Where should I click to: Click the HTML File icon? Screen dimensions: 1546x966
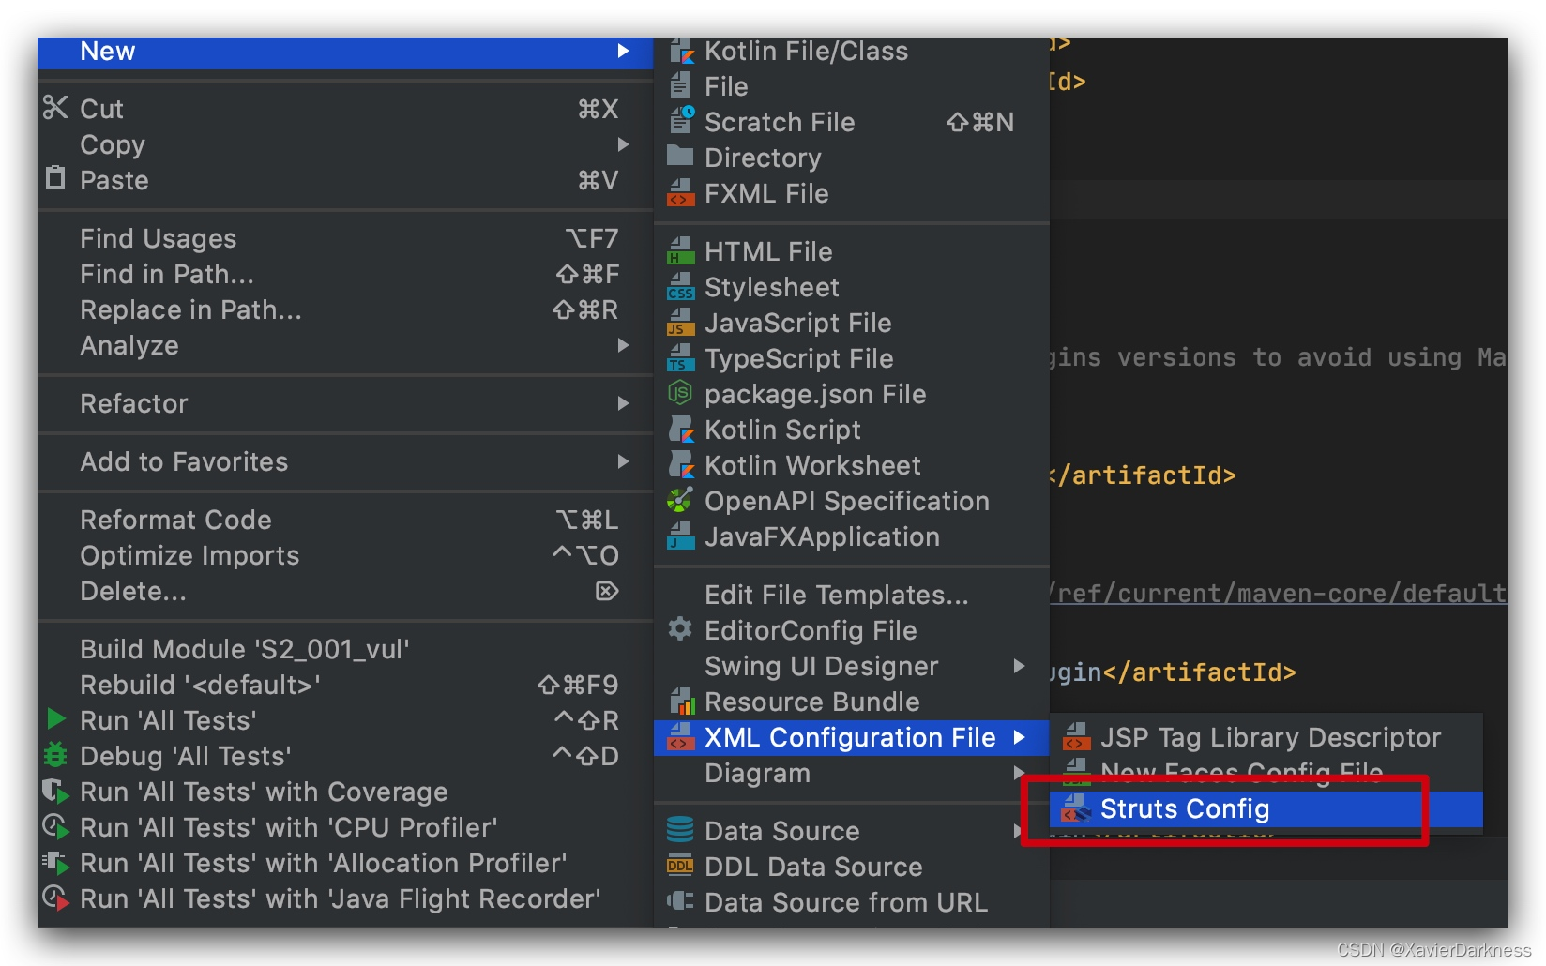680,251
